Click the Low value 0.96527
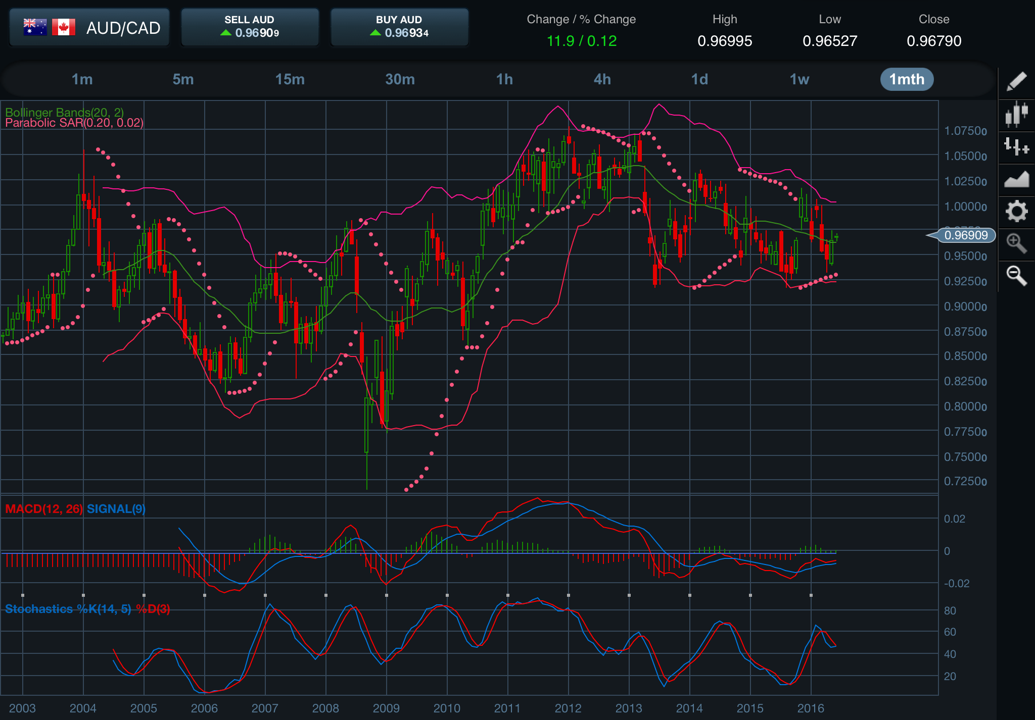Screen dimensions: 1035x720 (x=830, y=41)
